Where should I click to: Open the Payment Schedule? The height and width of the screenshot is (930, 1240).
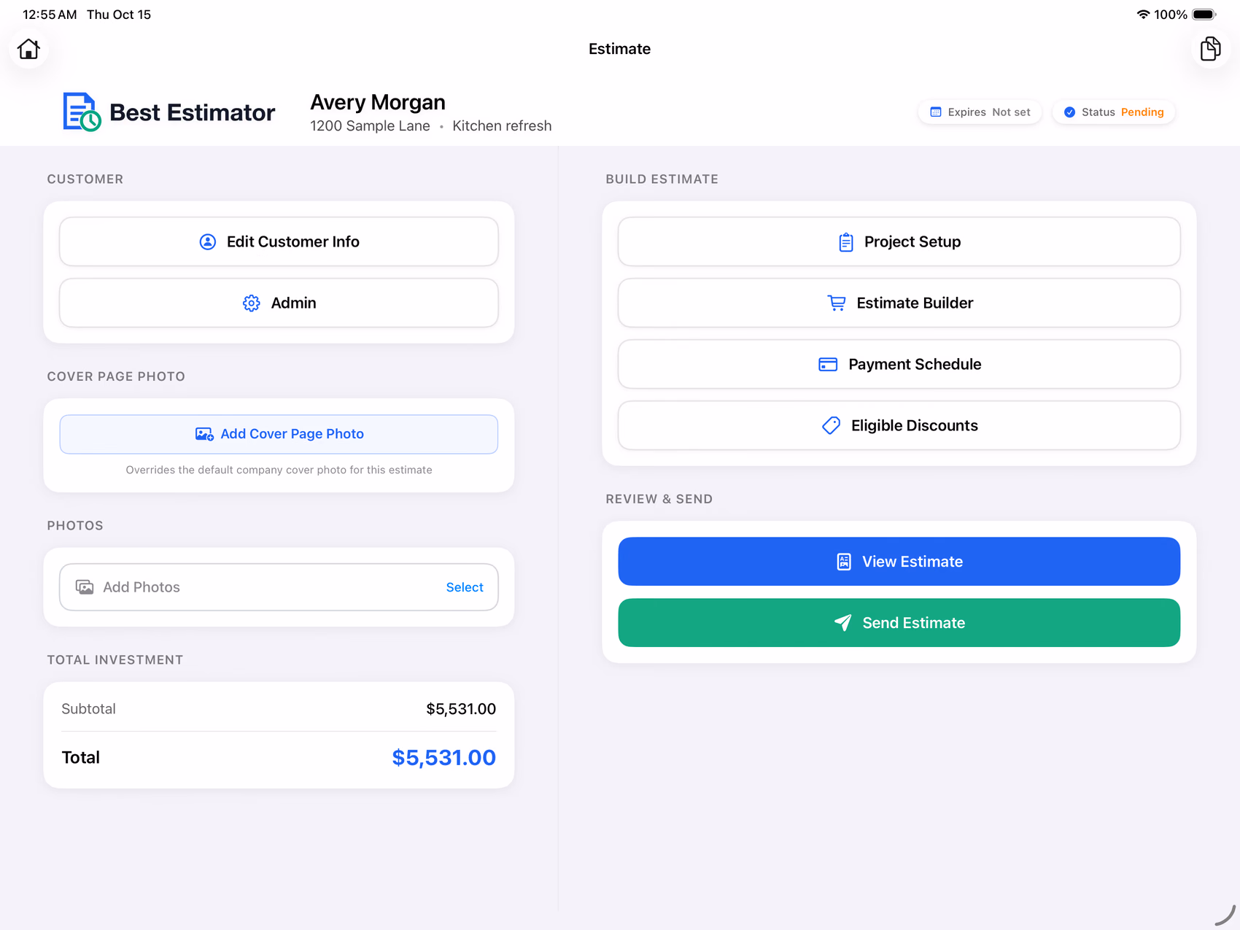coord(899,364)
